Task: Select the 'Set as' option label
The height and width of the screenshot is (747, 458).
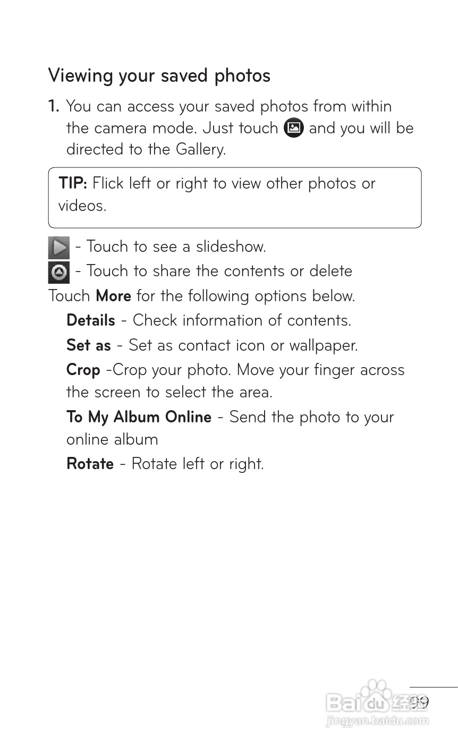Action: [89, 345]
